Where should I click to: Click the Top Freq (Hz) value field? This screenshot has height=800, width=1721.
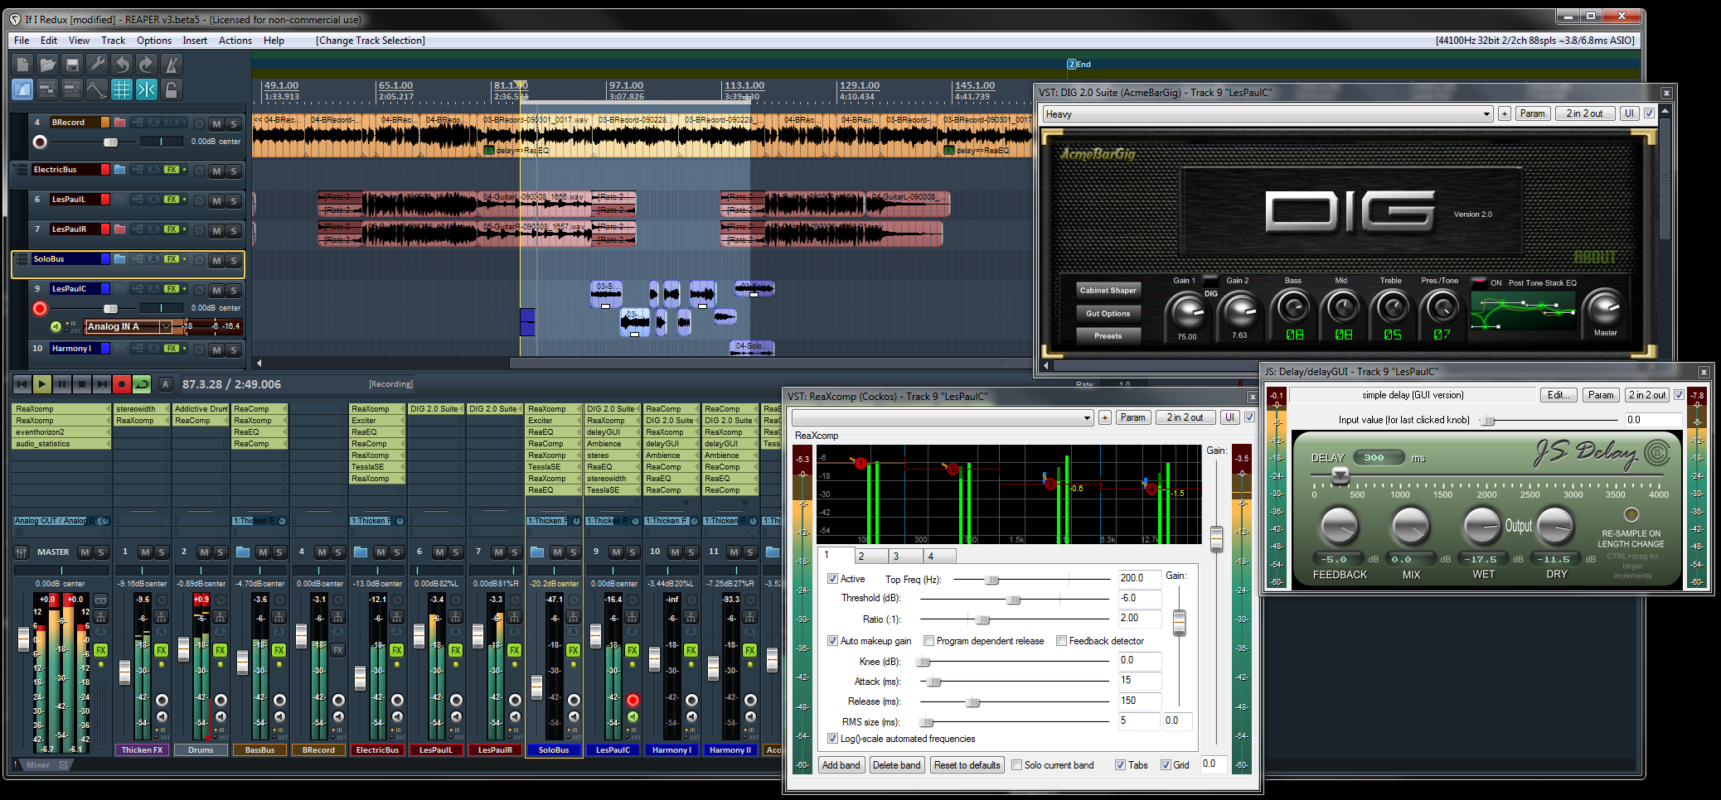(1139, 578)
